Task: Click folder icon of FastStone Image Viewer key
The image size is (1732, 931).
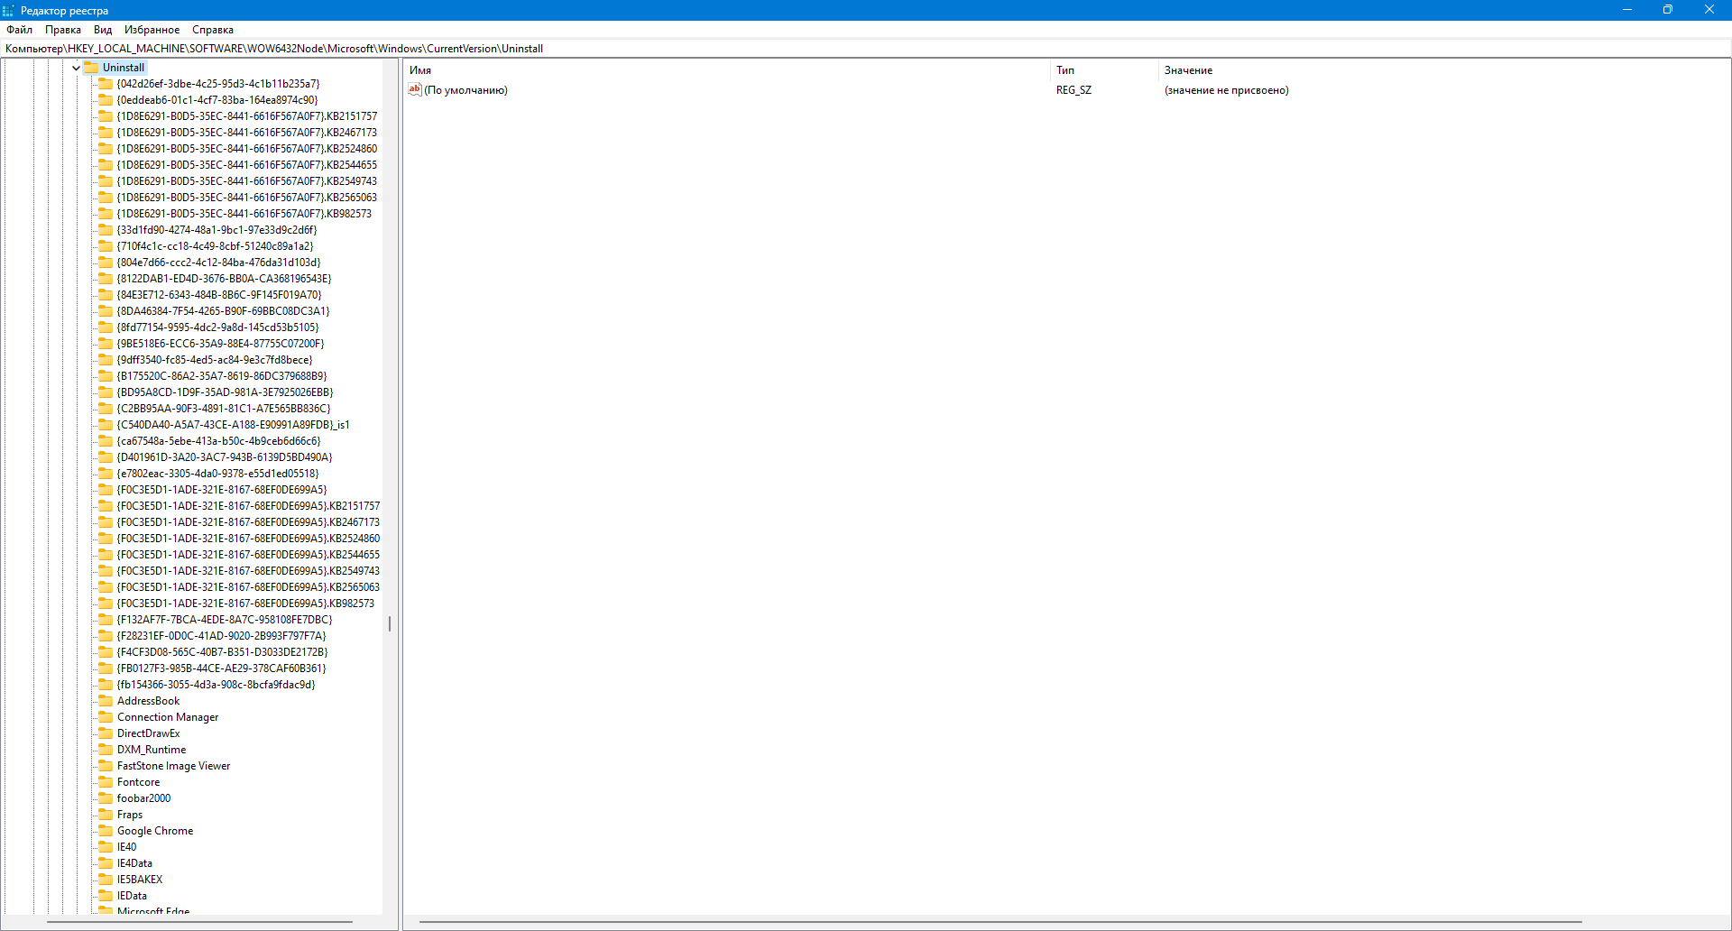Action: point(106,766)
